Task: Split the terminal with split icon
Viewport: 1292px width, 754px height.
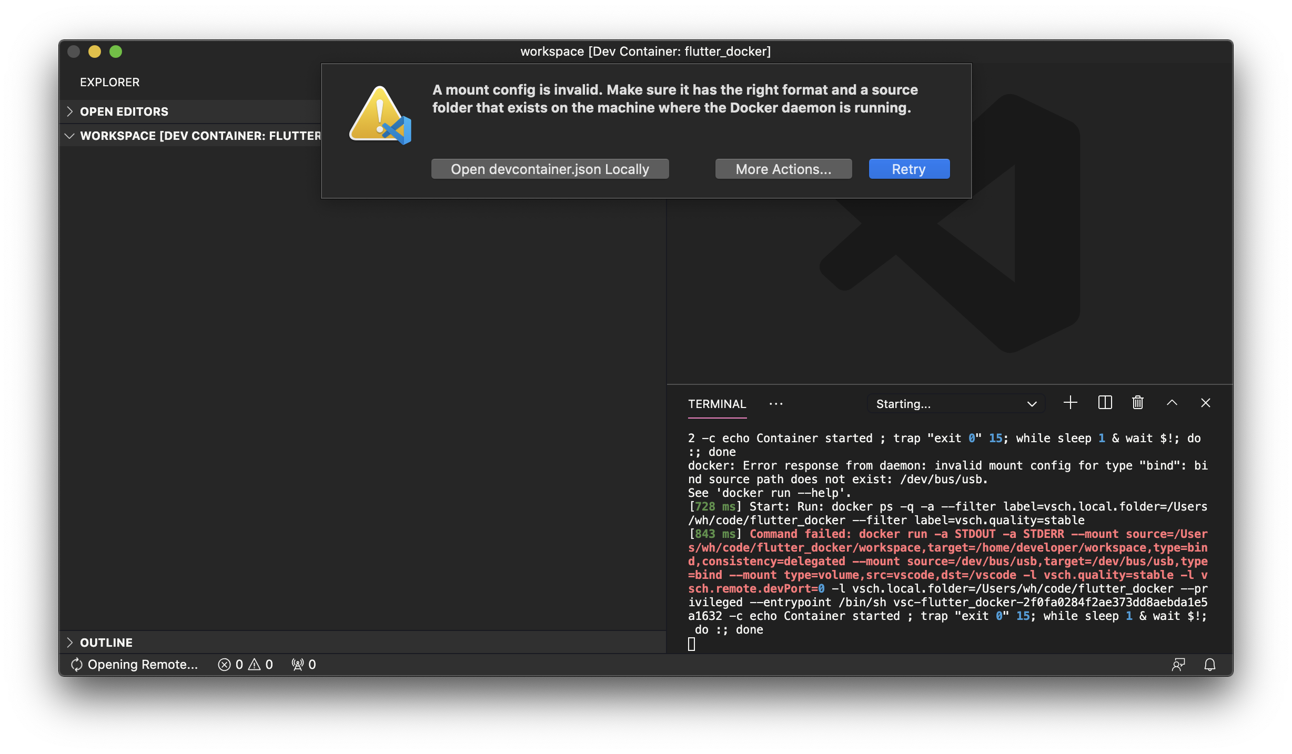Action: point(1105,403)
